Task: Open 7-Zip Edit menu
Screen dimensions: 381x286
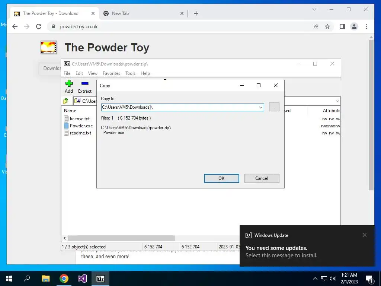Action: click(79, 73)
